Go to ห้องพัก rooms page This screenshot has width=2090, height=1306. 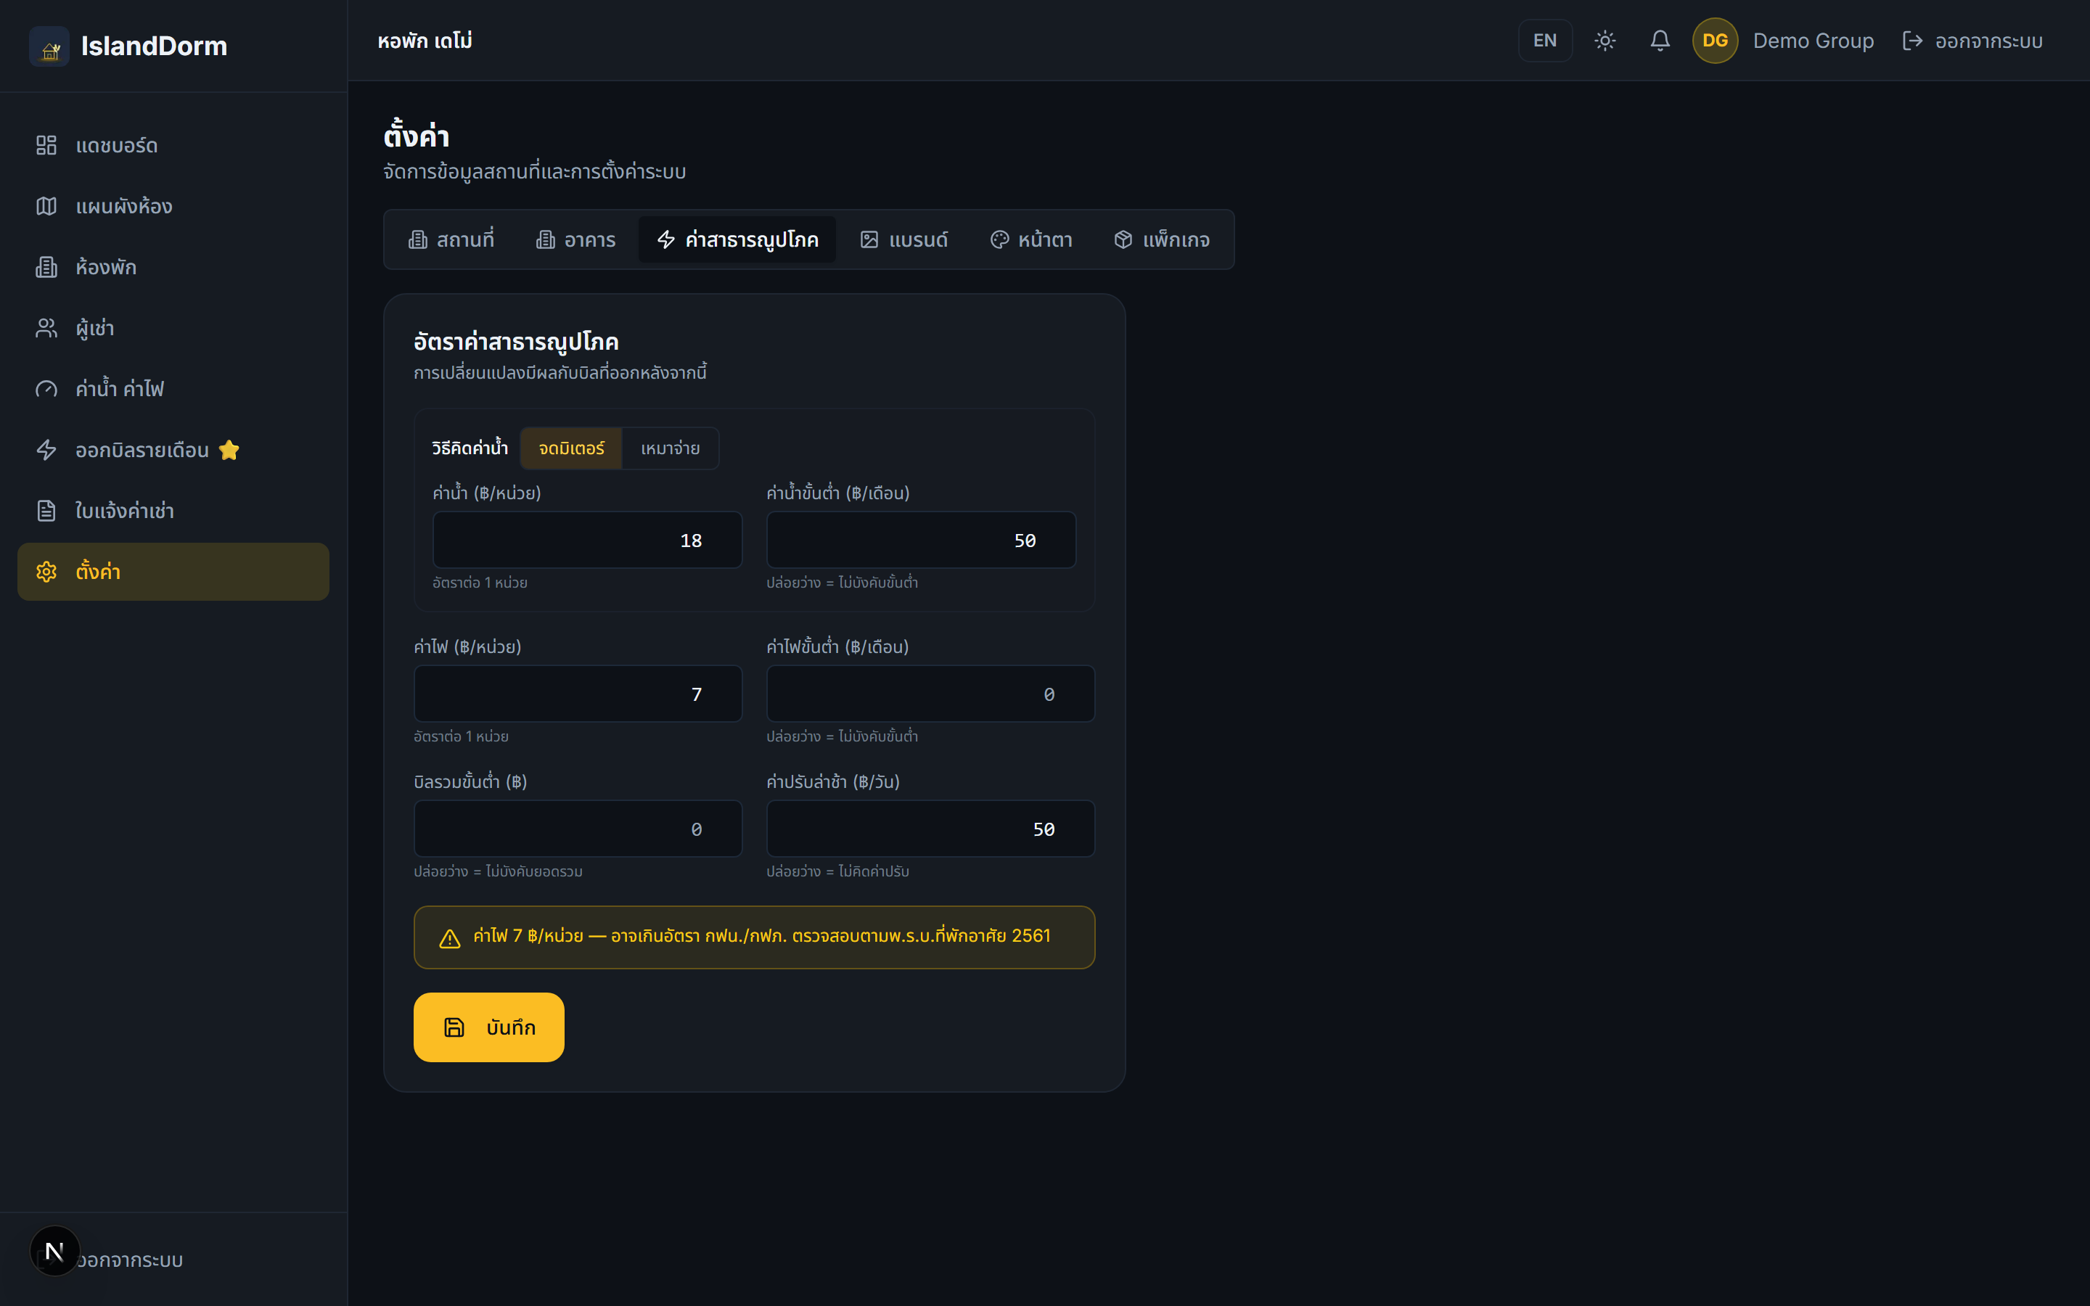click(x=173, y=267)
